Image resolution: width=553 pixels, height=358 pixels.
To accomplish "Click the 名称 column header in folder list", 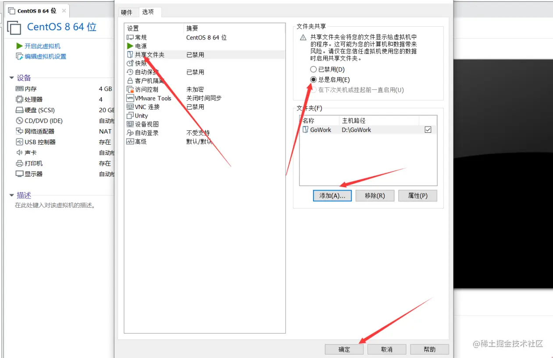I will coord(320,121).
